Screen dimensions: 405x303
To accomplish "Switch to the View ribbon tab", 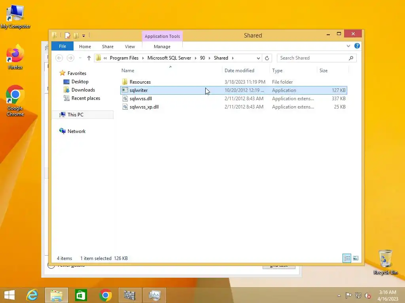I will click(130, 47).
